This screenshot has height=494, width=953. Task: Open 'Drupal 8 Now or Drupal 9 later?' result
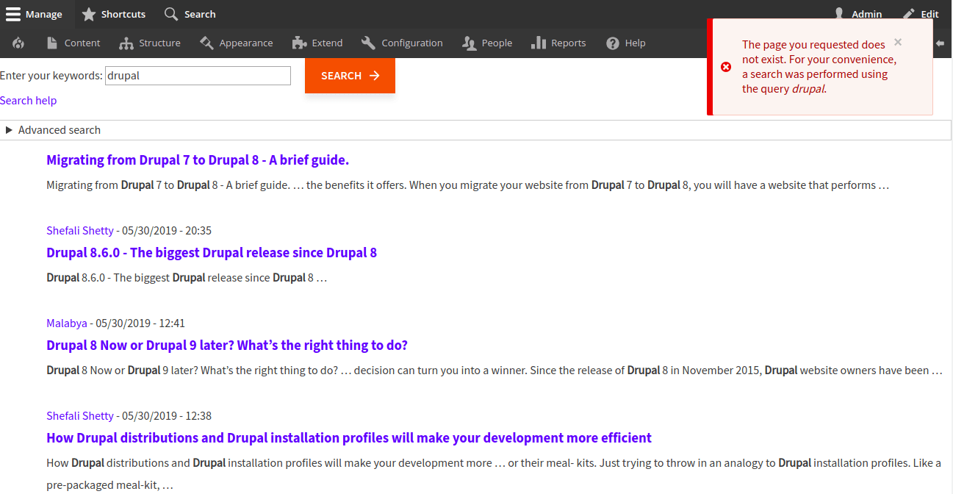click(227, 346)
